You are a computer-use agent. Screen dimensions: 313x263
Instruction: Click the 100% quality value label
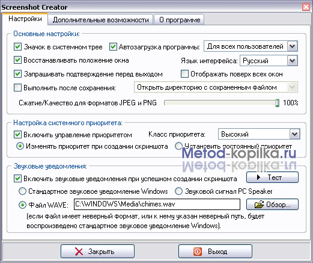(x=290, y=103)
